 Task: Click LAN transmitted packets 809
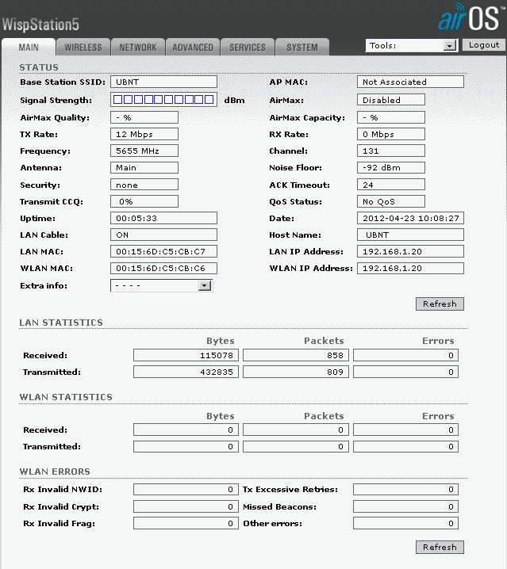296,372
